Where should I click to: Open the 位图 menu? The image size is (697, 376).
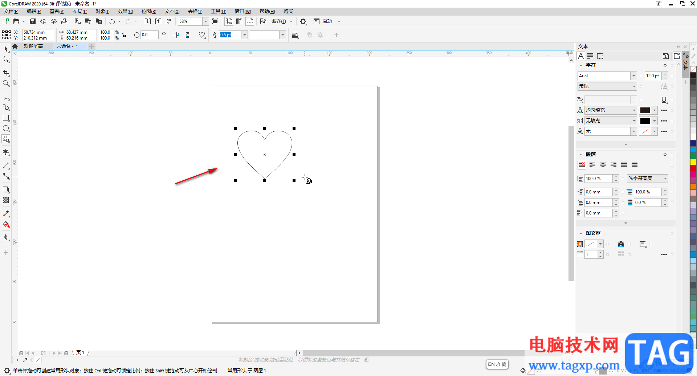coord(149,12)
